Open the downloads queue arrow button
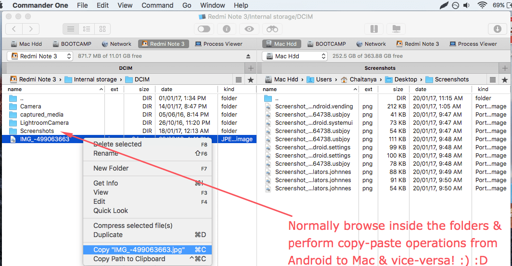Viewport: 512px width, 266px height. pos(497,29)
